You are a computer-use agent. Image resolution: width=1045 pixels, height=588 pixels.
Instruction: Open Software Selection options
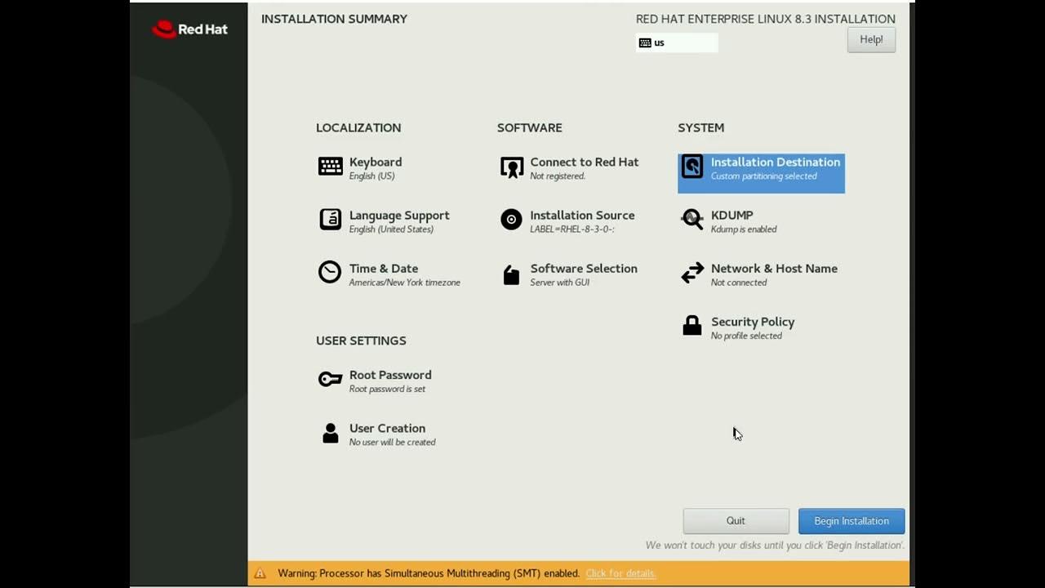pos(569,274)
